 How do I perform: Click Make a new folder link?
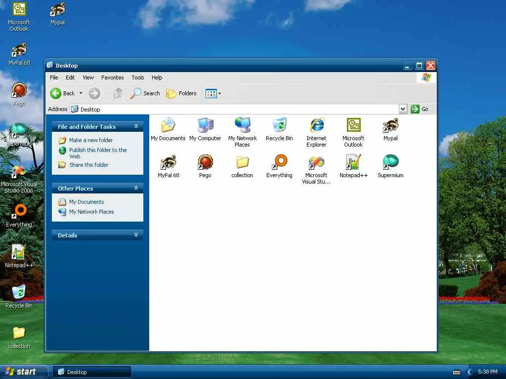click(91, 140)
